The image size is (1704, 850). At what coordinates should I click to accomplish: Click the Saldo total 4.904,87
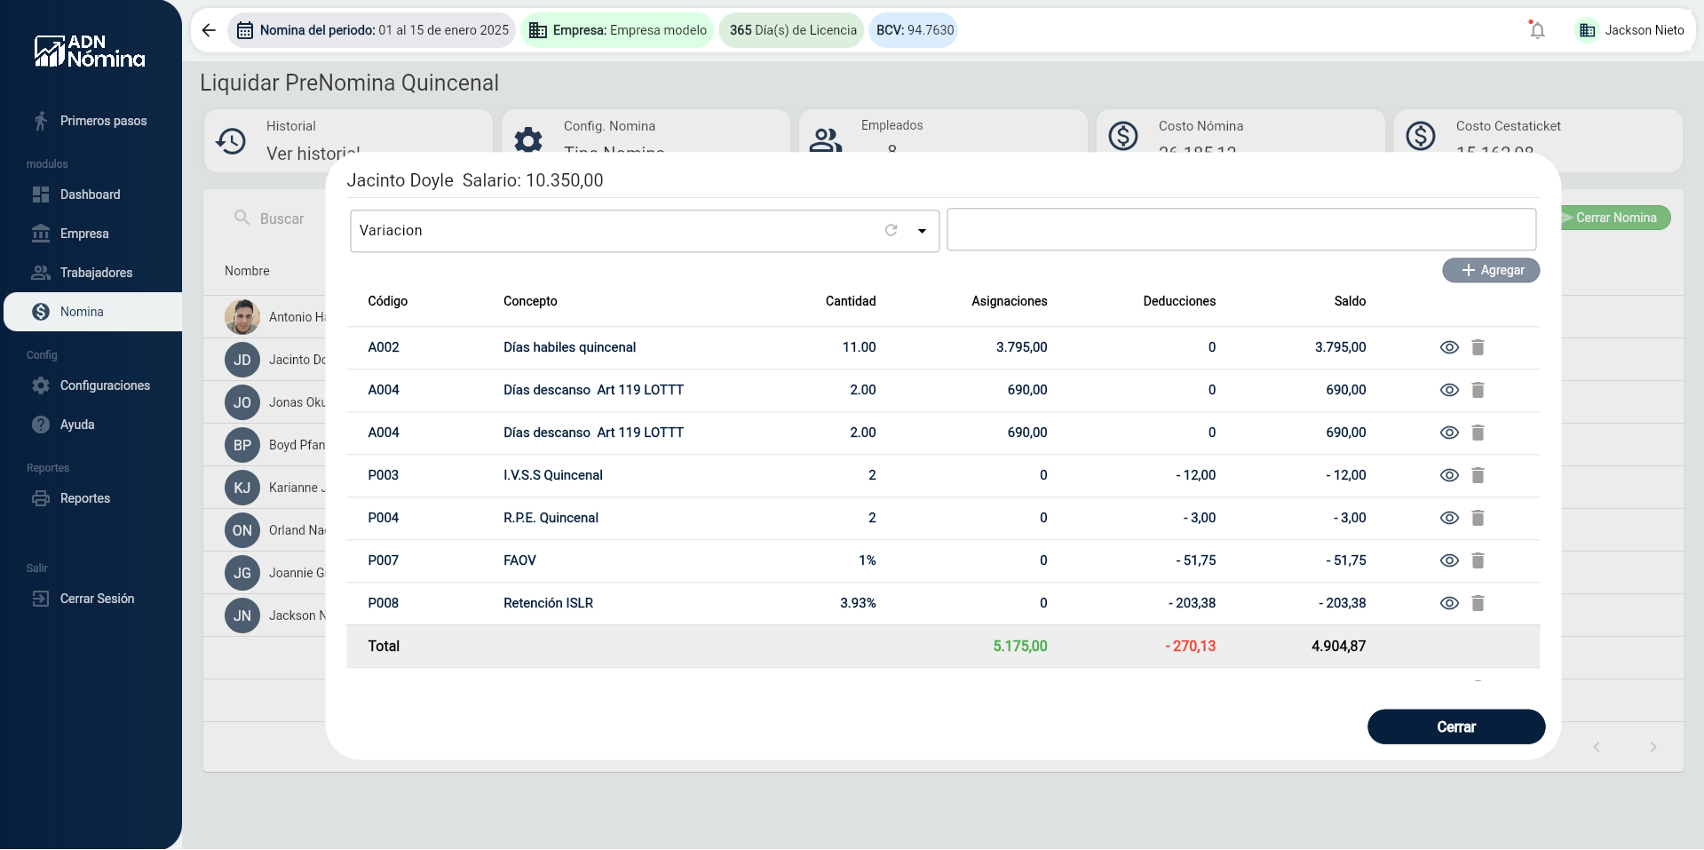point(1338,646)
